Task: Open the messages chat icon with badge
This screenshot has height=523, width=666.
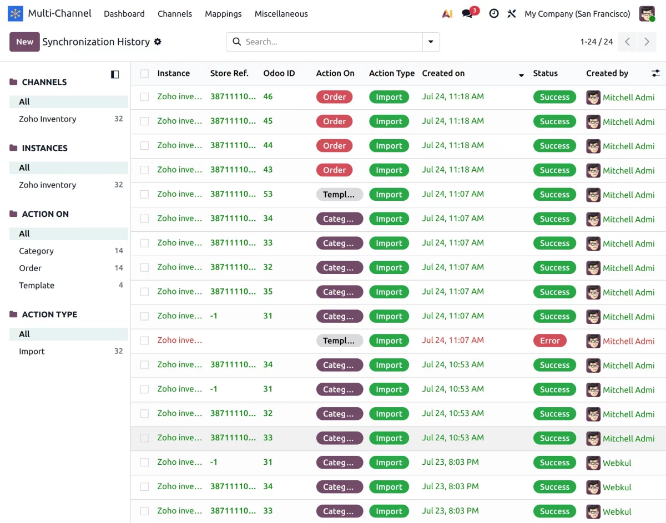Action: coord(468,14)
